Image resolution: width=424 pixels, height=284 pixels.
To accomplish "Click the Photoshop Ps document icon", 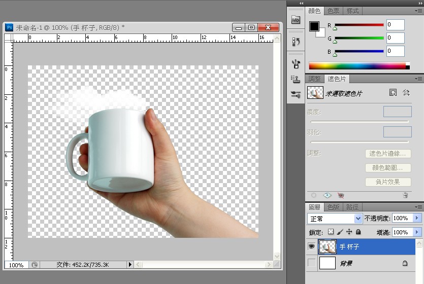I will (x=9, y=27).
